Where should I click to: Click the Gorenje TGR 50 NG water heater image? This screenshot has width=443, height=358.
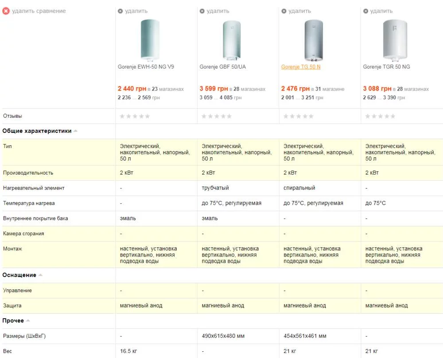click(395, 40)
